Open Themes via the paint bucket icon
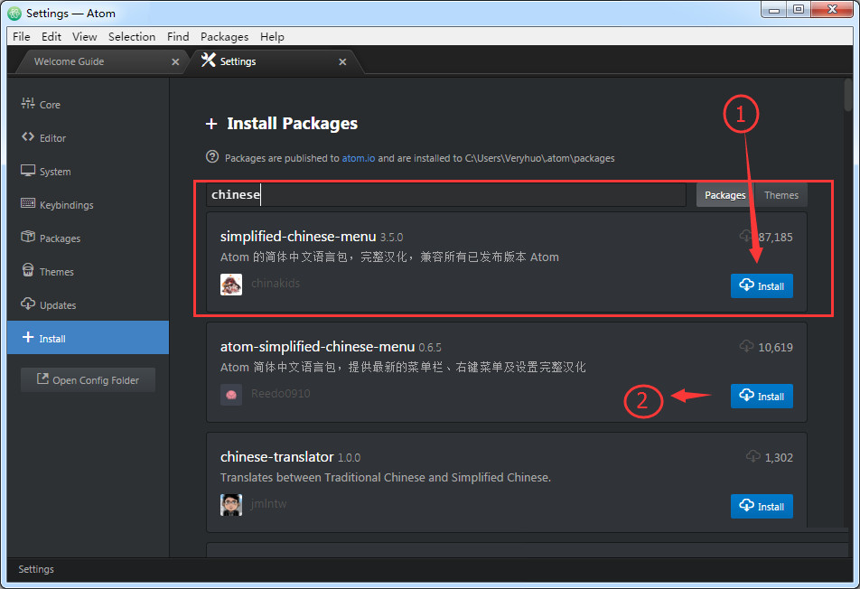860x589 pixels. coord(28,270)
